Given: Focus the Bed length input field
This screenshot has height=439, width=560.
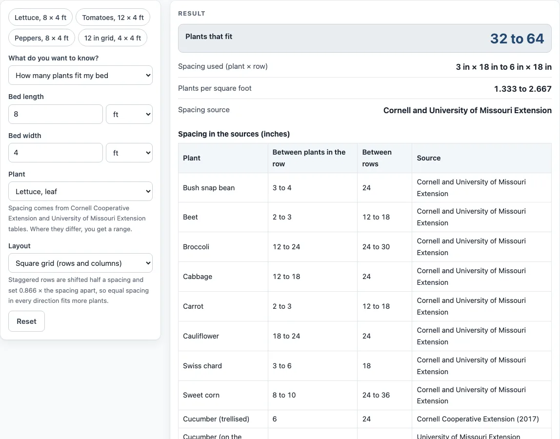Looking at the screenshot, I should pyautogui.click(x=55, y=114).
